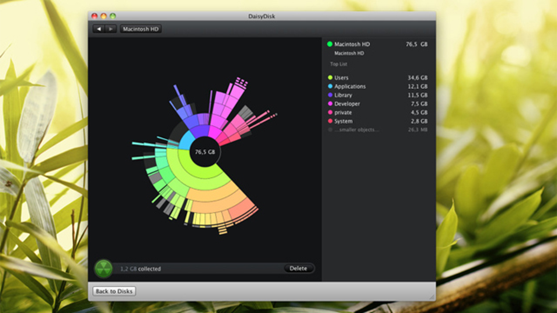Image resolution: width=557 pixels, height=313 pixels.
Task: Select the Library purple dot
Action: click(x=330, y=95)
